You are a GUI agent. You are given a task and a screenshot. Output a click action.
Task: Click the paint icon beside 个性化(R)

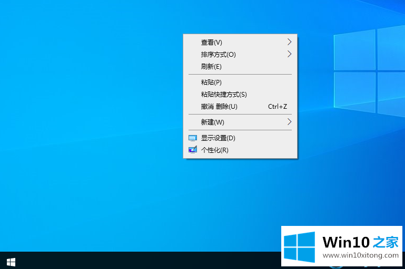coord(192,150)
